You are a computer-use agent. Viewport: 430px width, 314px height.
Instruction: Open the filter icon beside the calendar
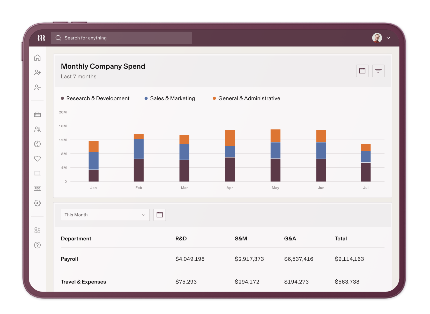point(378,71)
